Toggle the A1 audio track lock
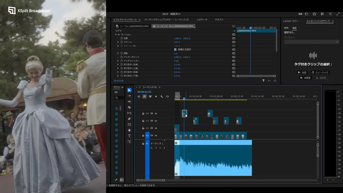 (143, 144)
